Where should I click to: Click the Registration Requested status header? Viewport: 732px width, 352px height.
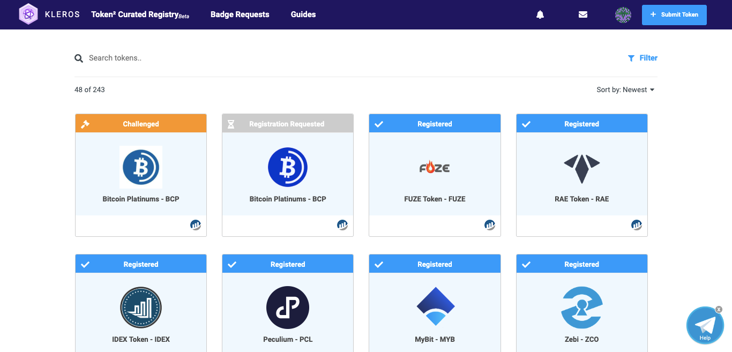click(288, 124)
